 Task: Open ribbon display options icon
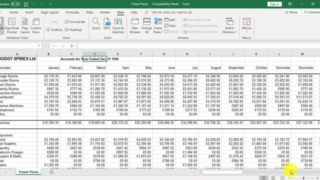290,4
